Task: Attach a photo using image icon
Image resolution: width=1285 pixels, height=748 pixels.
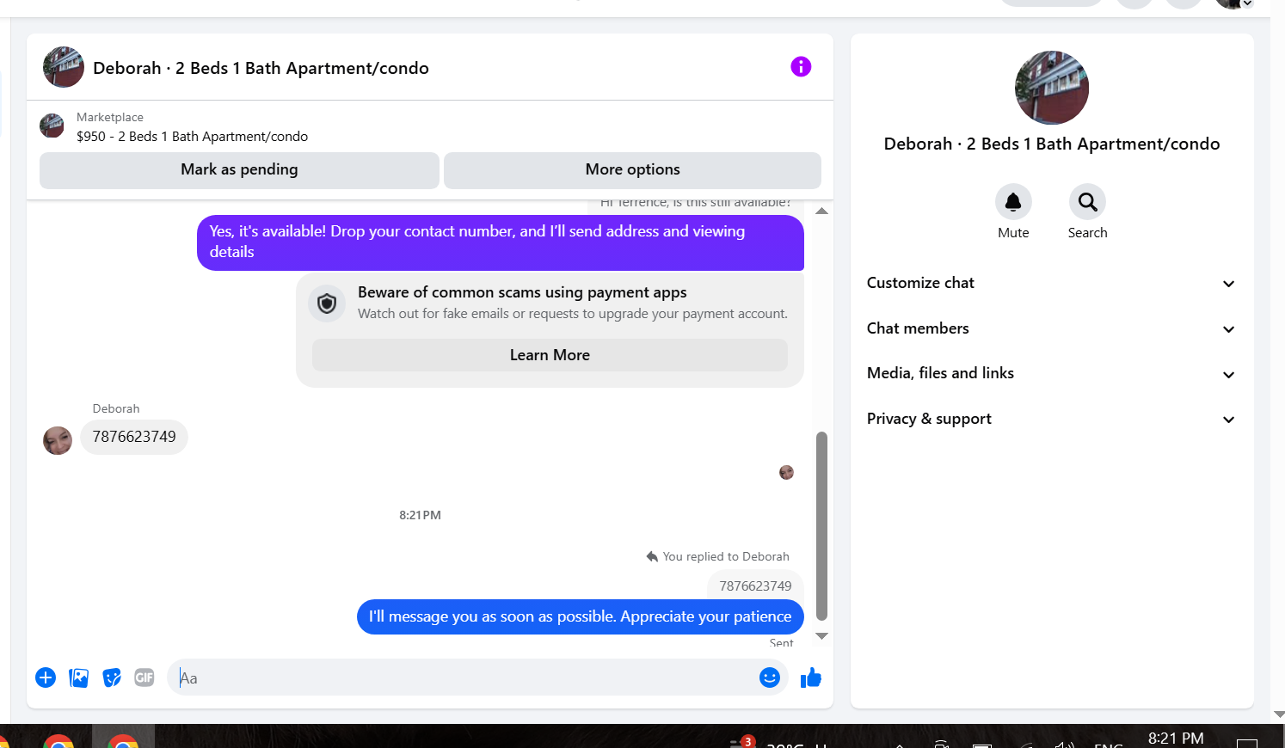Action: [78, 677]
